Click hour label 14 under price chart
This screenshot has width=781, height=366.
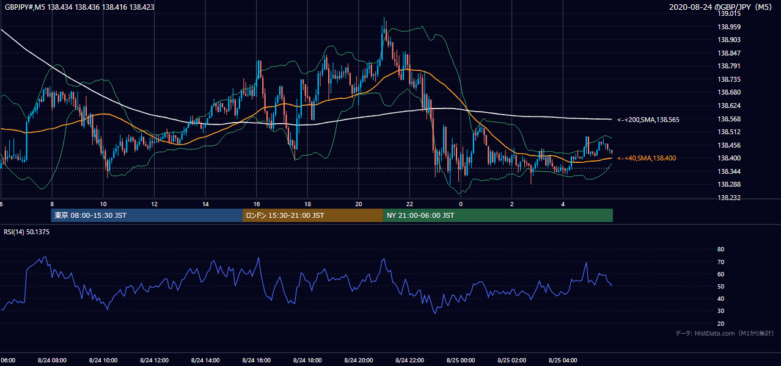205,204
